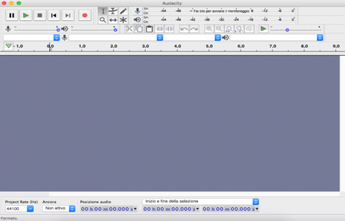Select the Multi-tool asterisk
345x221 pixels.
123,20
